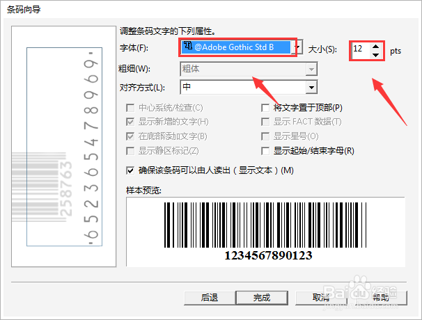
Task: Click the 后退 back button
Action: point(210,298)
